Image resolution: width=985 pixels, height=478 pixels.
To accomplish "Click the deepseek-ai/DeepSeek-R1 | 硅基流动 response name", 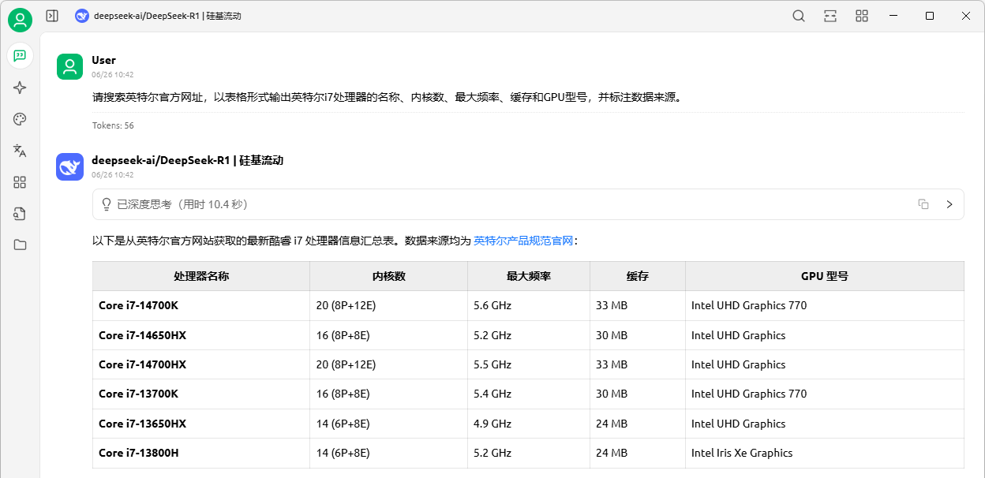I will 187,160.
